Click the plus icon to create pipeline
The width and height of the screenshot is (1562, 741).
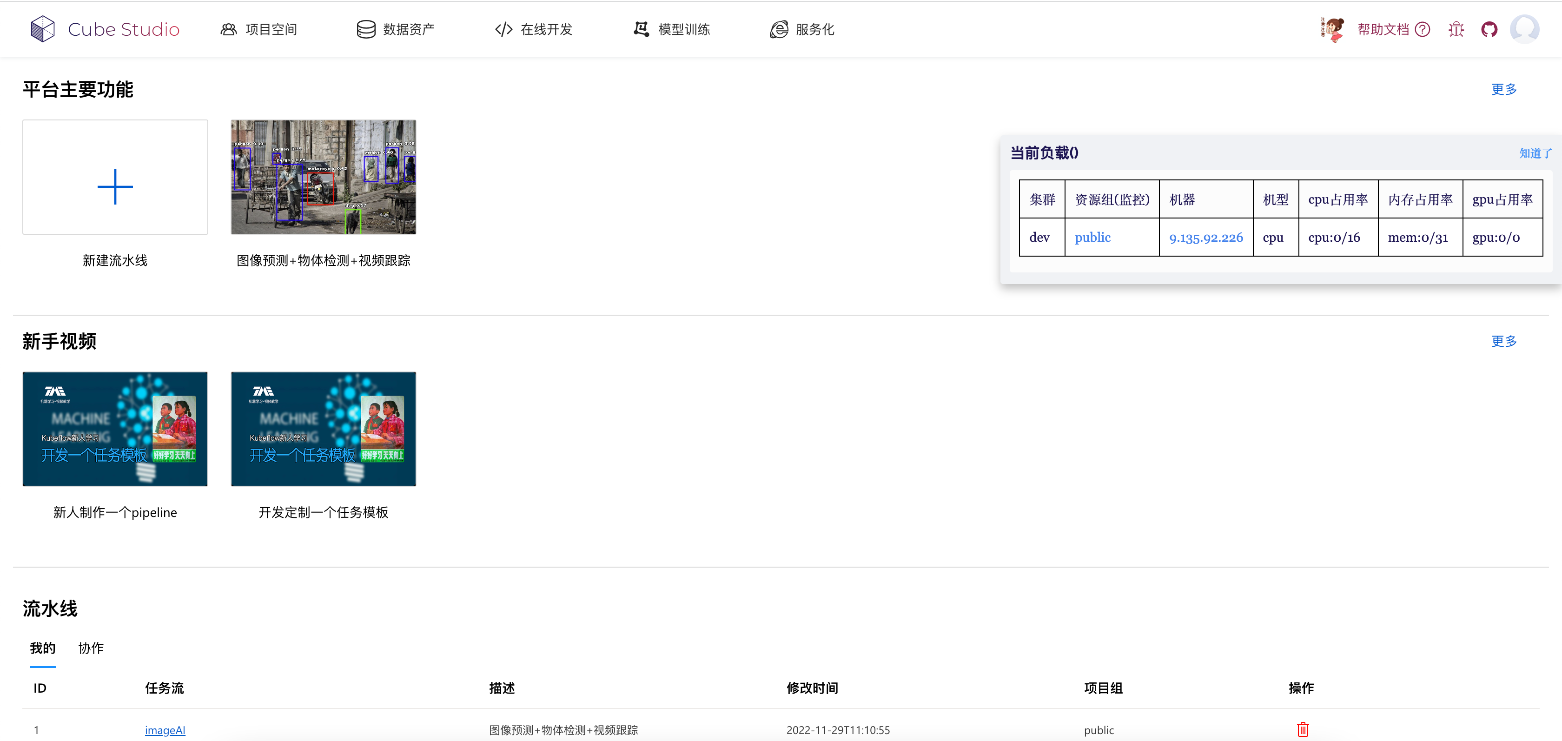click(115, 187)
